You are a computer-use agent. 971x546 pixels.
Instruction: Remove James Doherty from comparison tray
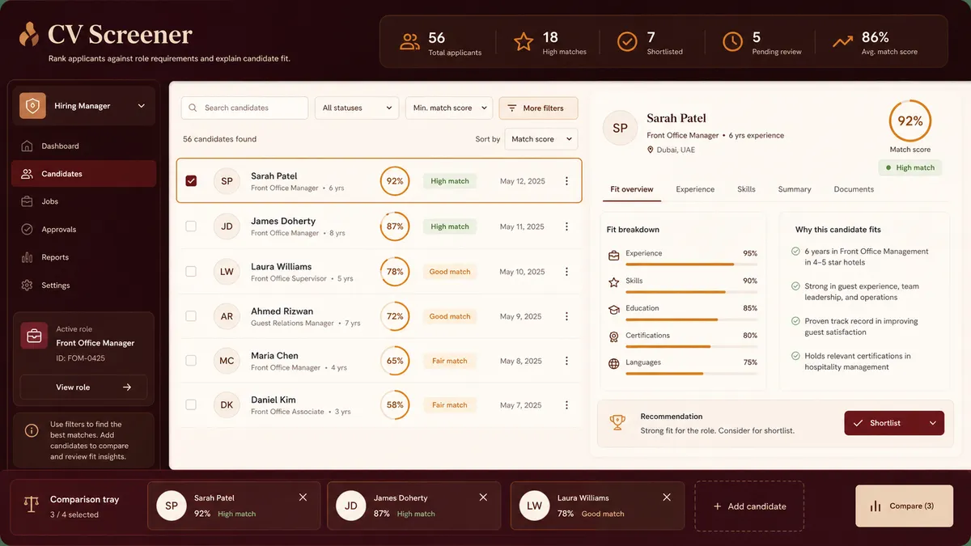coord(483,497)
